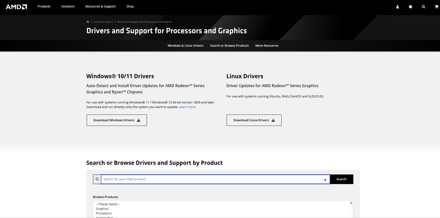Open the Resources & Support menu
This screenshot has width=440, height=218.
100,7
